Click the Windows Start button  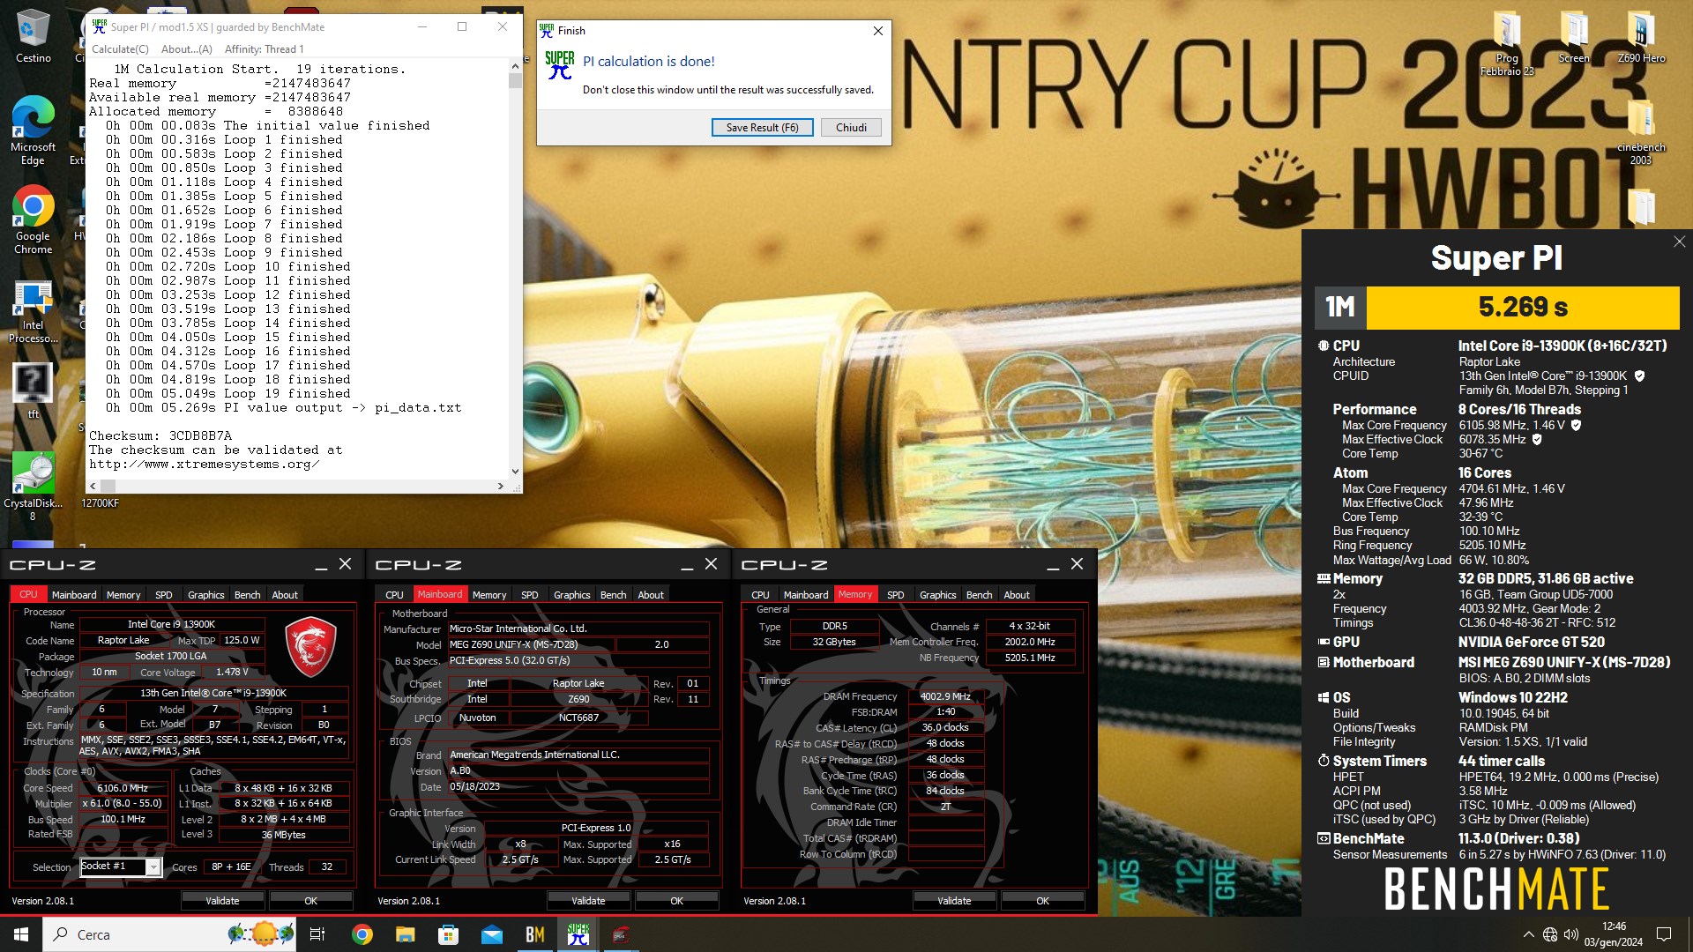coord(21,934)
